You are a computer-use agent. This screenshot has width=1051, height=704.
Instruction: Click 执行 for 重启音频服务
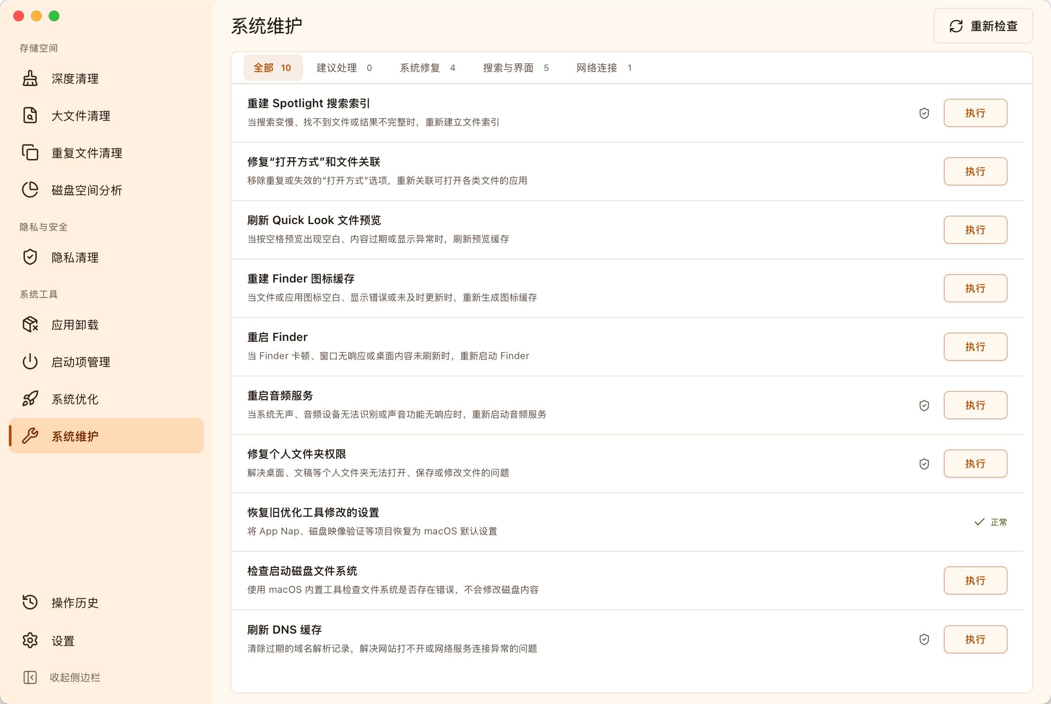click(x=975, y=406)
